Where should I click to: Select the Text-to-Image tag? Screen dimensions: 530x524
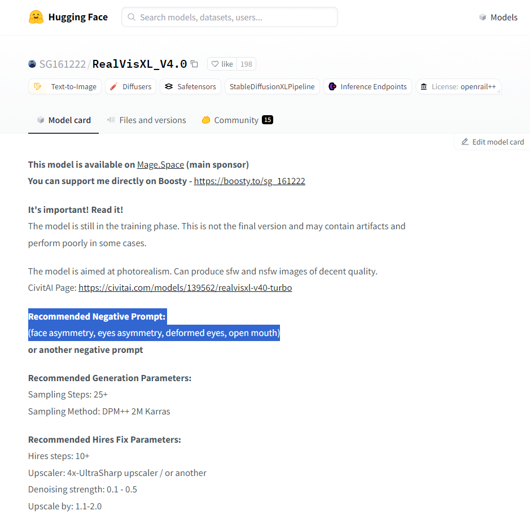[x=65, y=86]
